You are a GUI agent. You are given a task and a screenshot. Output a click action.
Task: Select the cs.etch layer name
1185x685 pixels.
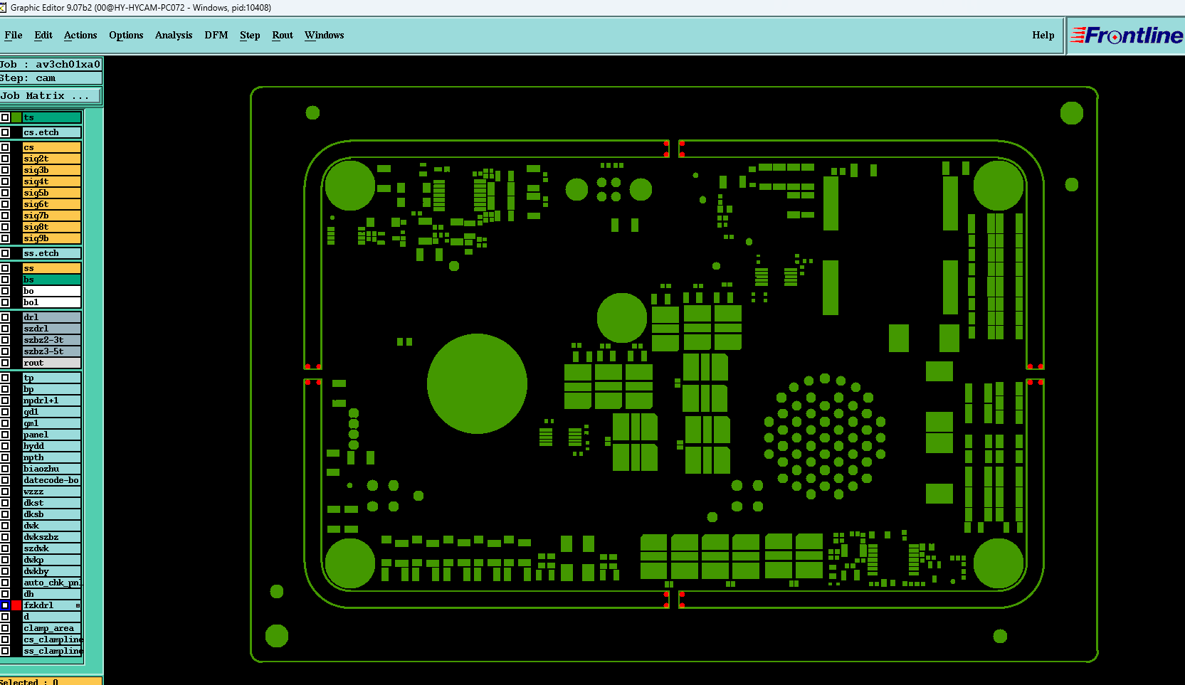[52, 132]
